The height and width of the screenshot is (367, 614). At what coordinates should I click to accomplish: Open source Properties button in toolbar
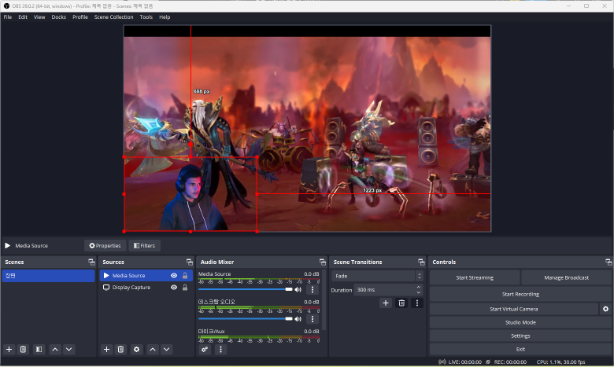105,245
